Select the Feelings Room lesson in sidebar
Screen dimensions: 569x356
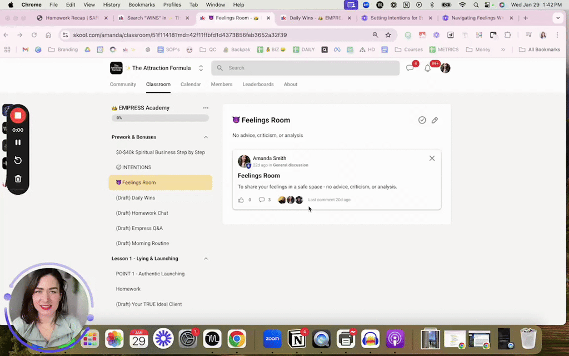(161, 182)
